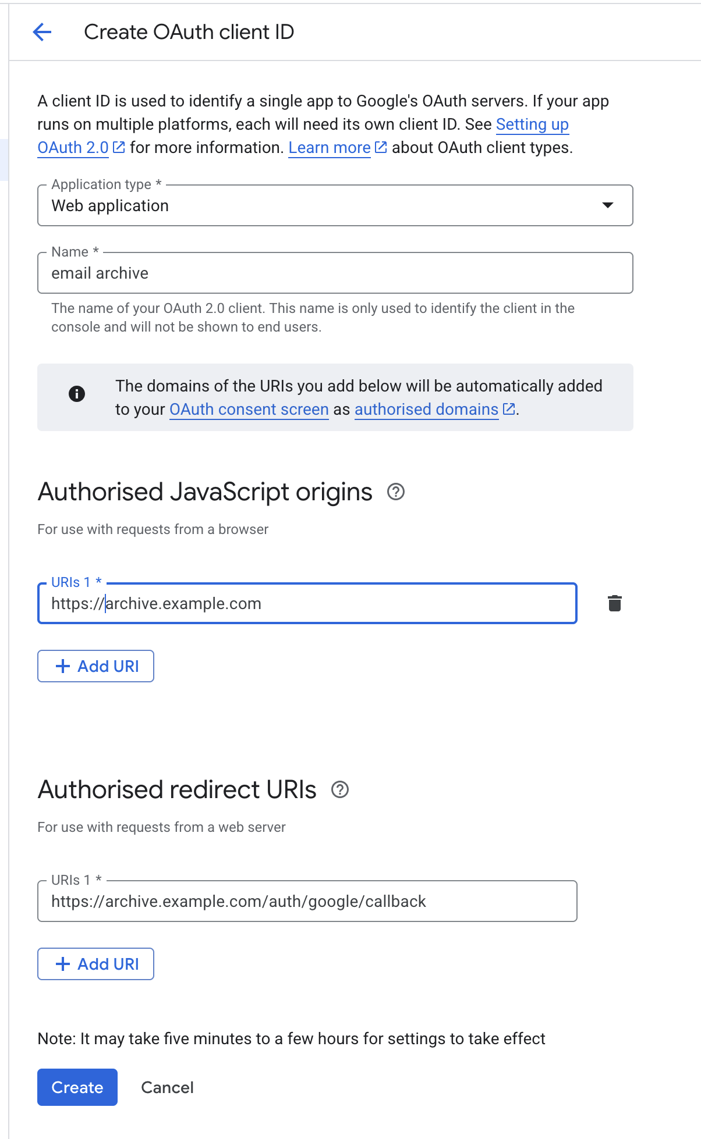This screenshot has width=701, height=1139.
Task: Add URI under Authorised redirect URIs
Action: click(96, 964)
